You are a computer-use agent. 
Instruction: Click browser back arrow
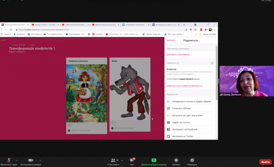tap(2, 30)
